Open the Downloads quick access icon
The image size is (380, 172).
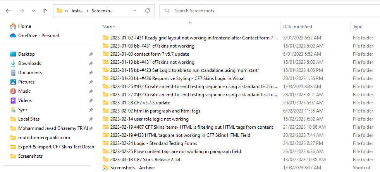[x=13, y=63]
